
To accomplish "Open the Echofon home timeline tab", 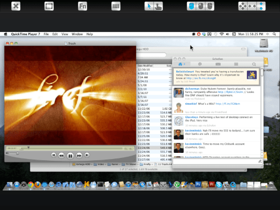I will (181, 64).
